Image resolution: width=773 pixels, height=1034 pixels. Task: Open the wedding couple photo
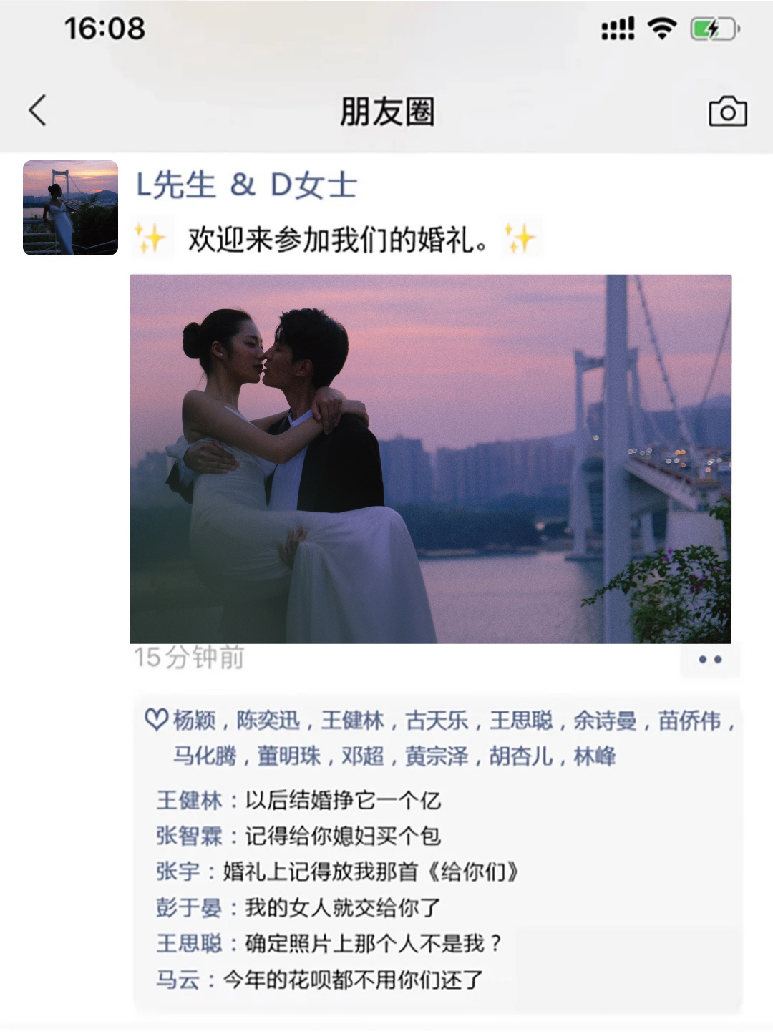[x=431, y=459]
